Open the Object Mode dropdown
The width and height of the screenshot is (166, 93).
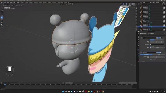6,4
